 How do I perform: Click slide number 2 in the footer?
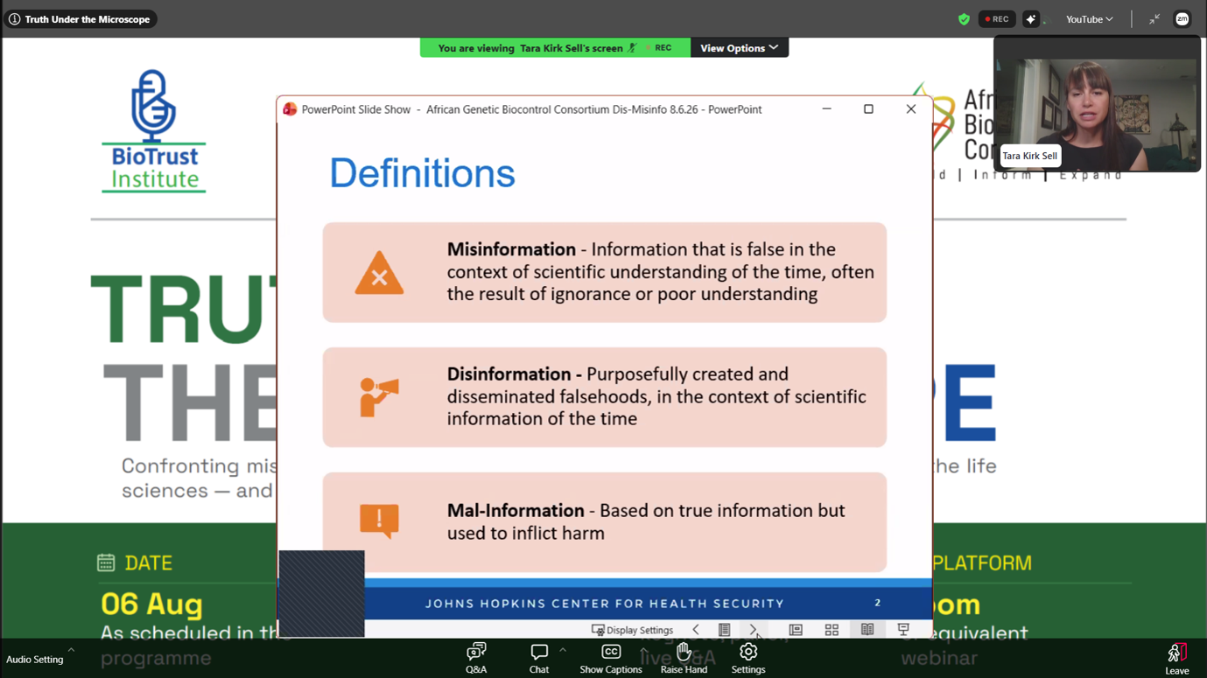click(878, 603)
